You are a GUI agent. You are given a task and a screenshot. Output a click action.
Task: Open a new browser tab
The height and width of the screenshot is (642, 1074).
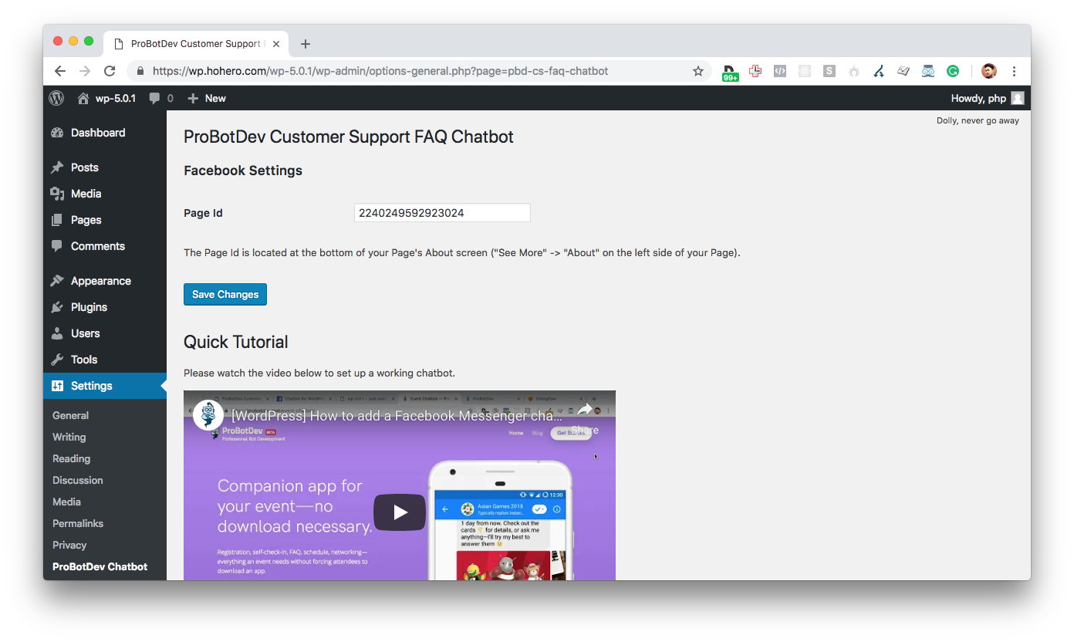click(x=306, y=44)
